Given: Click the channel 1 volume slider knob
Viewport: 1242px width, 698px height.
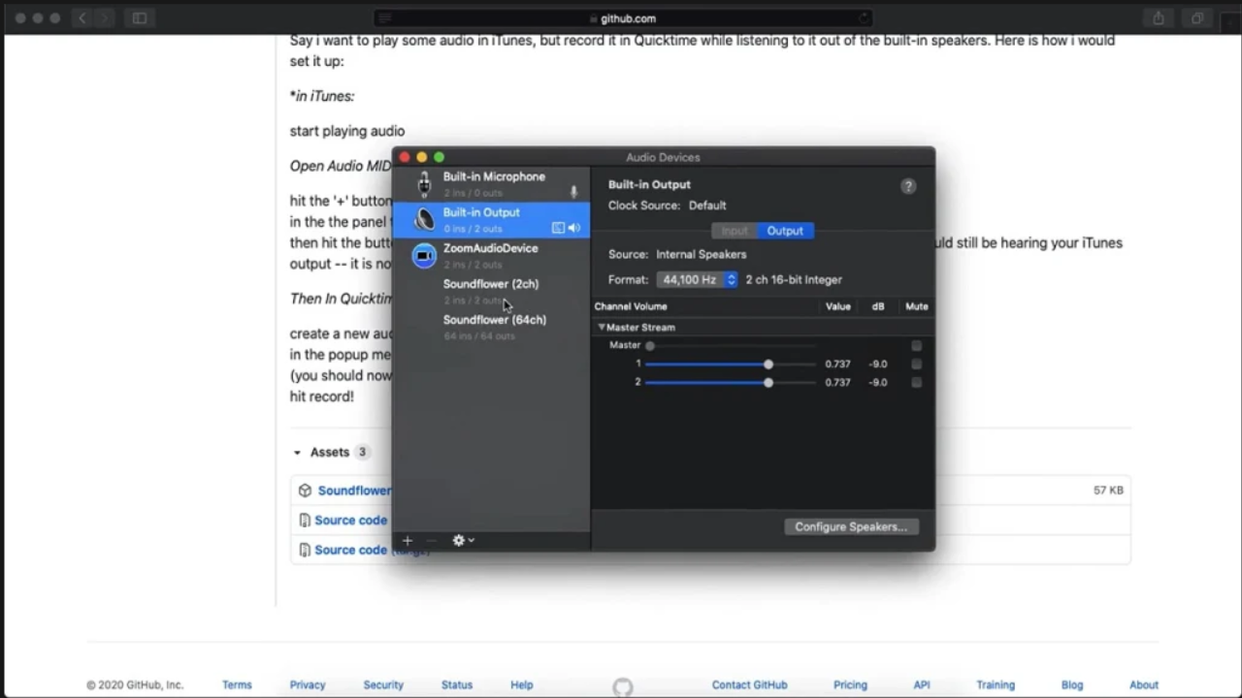Looking at the screenshot, I should click(768, 365).
